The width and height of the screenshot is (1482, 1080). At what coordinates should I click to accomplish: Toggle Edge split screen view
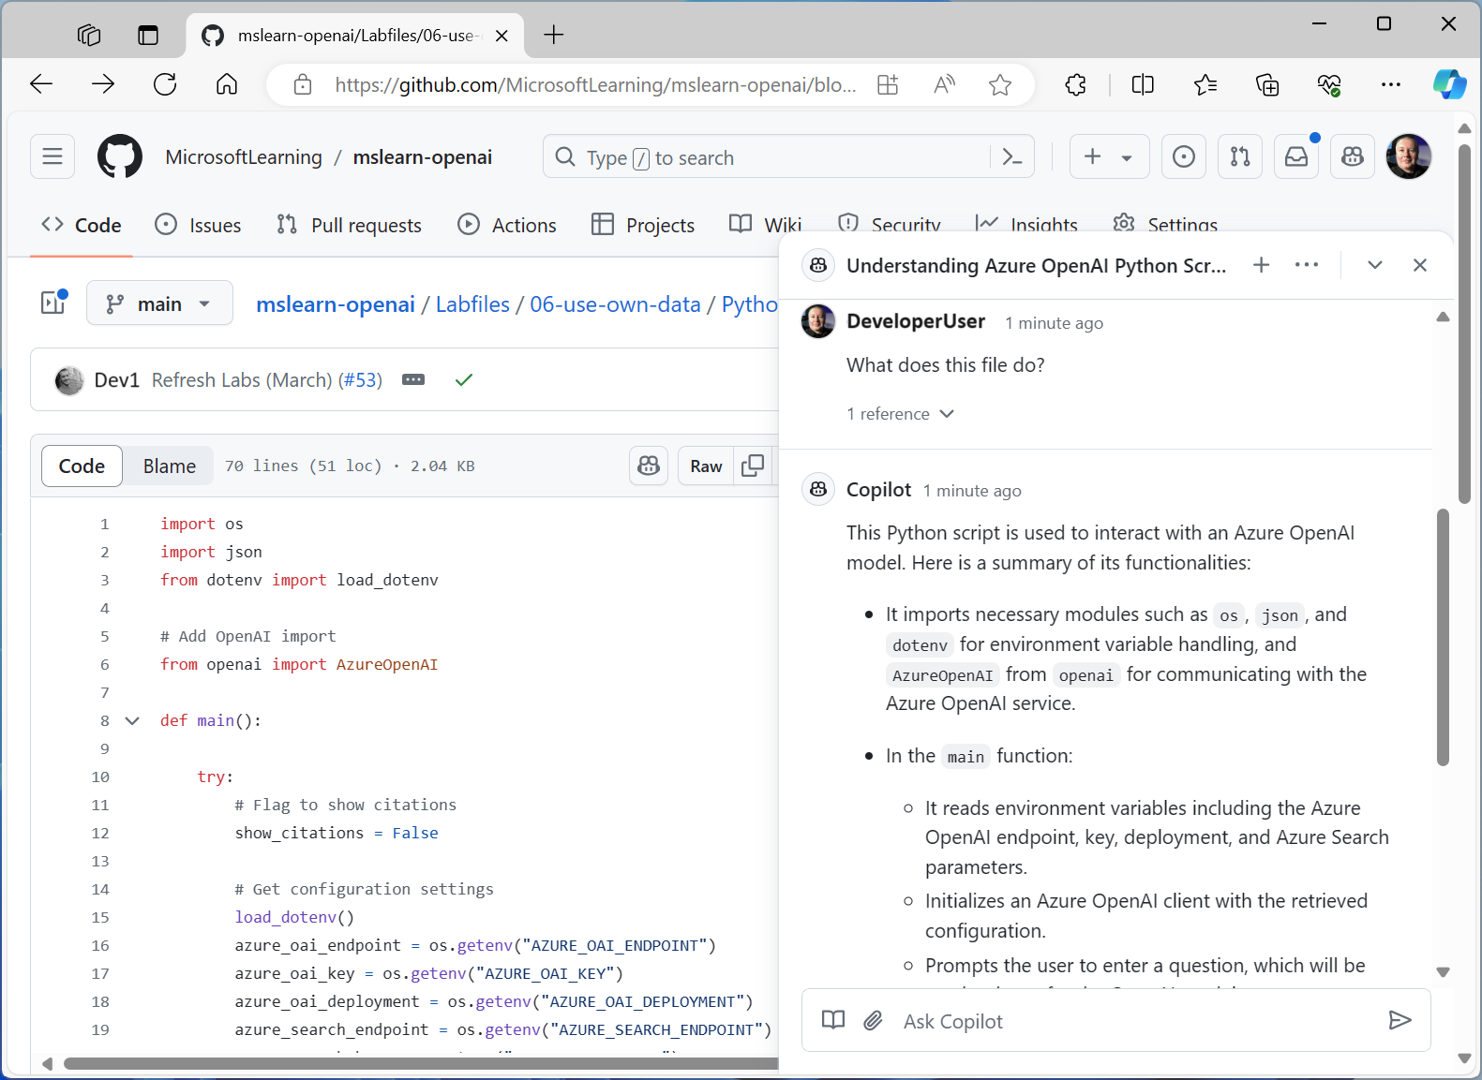(1143, 85)
